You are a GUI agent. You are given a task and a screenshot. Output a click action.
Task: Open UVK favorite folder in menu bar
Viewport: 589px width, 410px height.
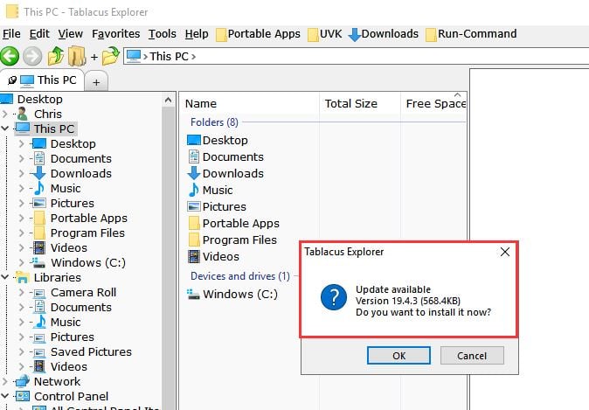(x=325, y=34)
